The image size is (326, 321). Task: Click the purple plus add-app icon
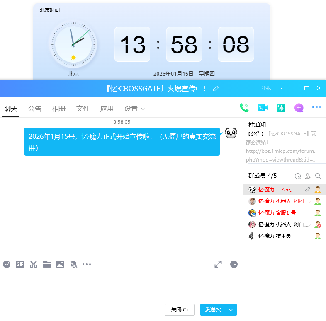pyautogui.click(x=299, y=108)
